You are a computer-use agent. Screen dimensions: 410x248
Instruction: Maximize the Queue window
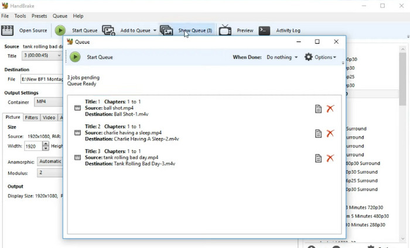(317, 42)
